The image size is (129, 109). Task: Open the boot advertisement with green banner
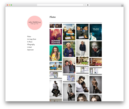coord(82,61)
